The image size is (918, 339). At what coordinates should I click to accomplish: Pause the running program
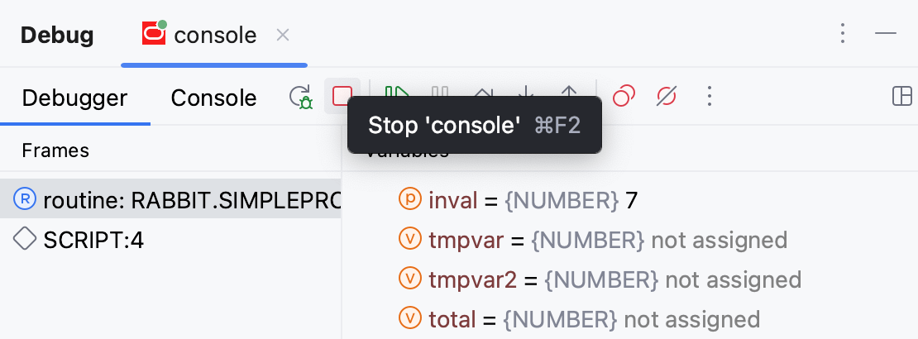(x=440, y=89)
